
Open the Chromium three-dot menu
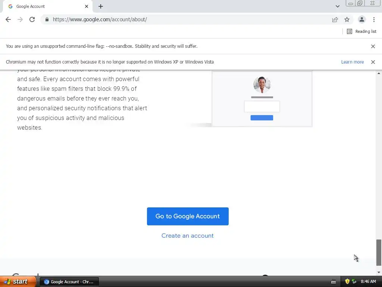[x=374, y=19]
